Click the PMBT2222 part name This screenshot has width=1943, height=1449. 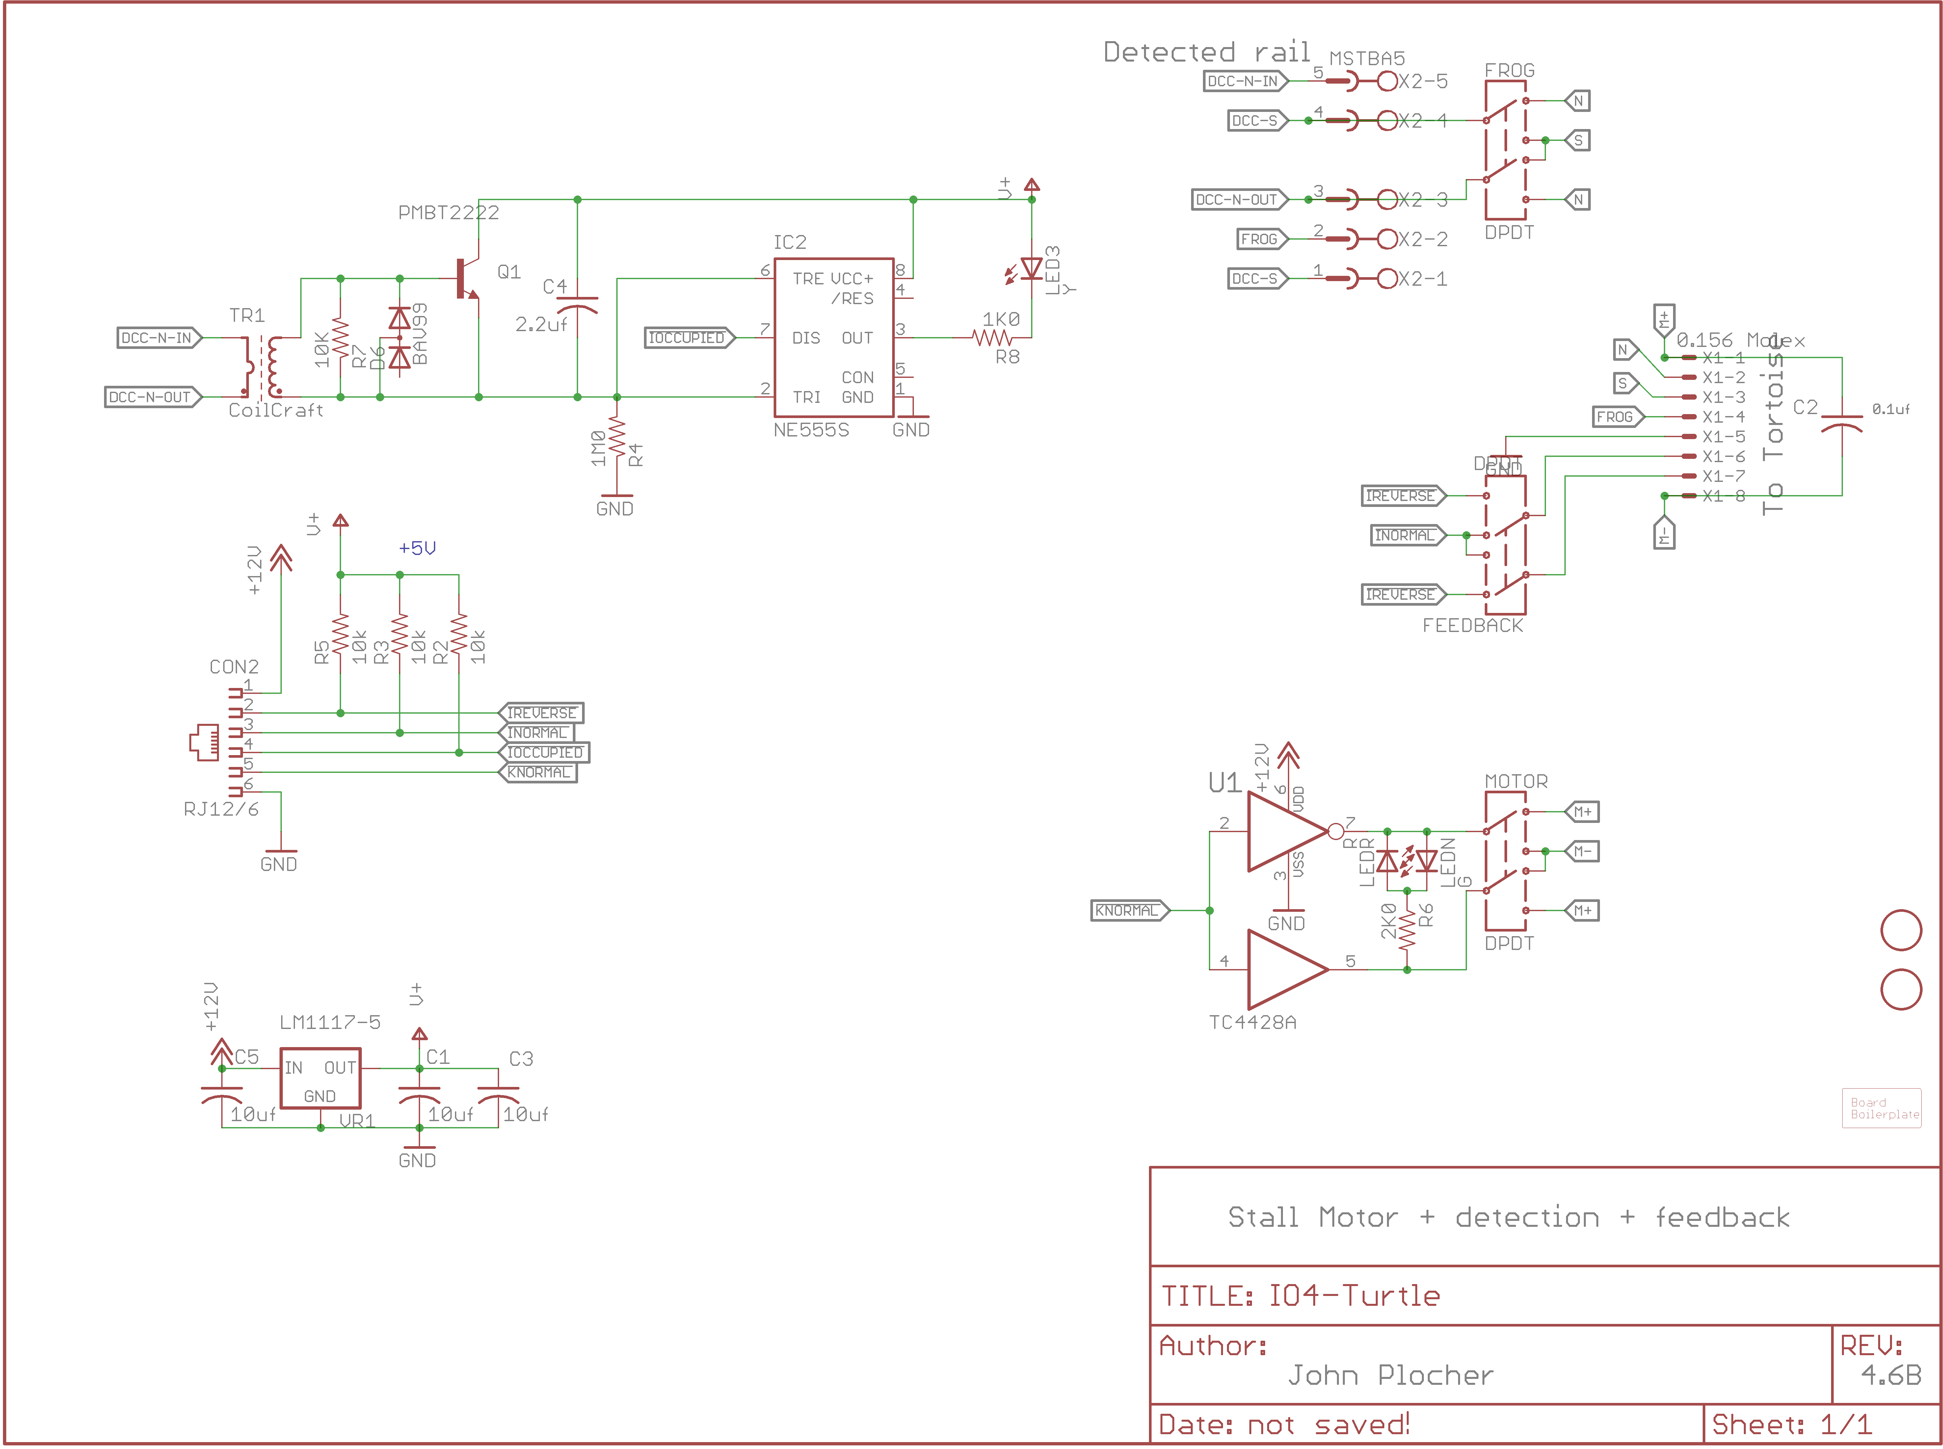(448, 212)
